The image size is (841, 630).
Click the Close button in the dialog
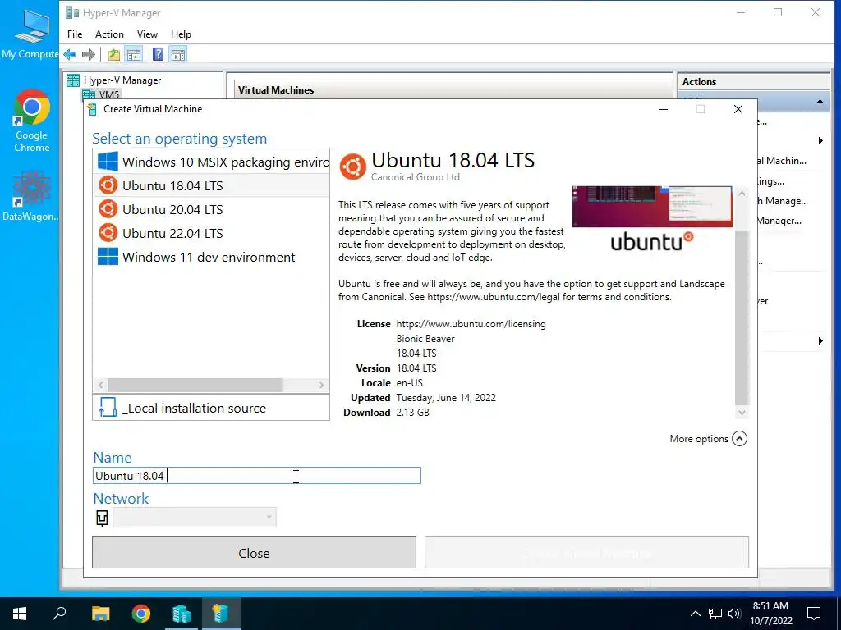tap(254, 553)
